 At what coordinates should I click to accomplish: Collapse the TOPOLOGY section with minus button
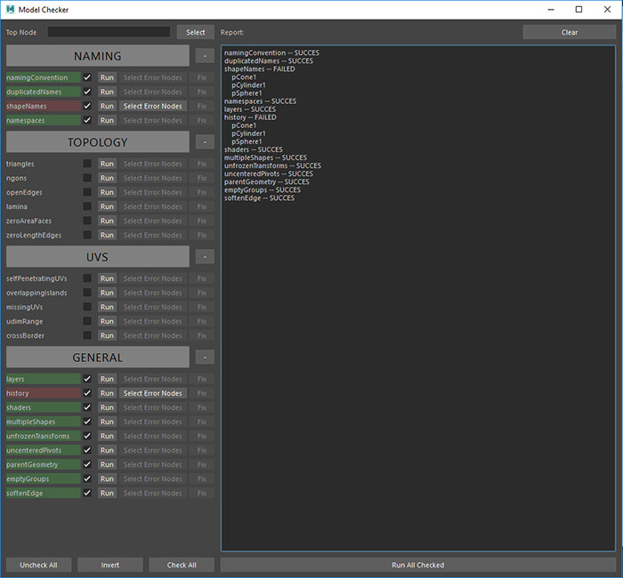click(x=205, y=142)
